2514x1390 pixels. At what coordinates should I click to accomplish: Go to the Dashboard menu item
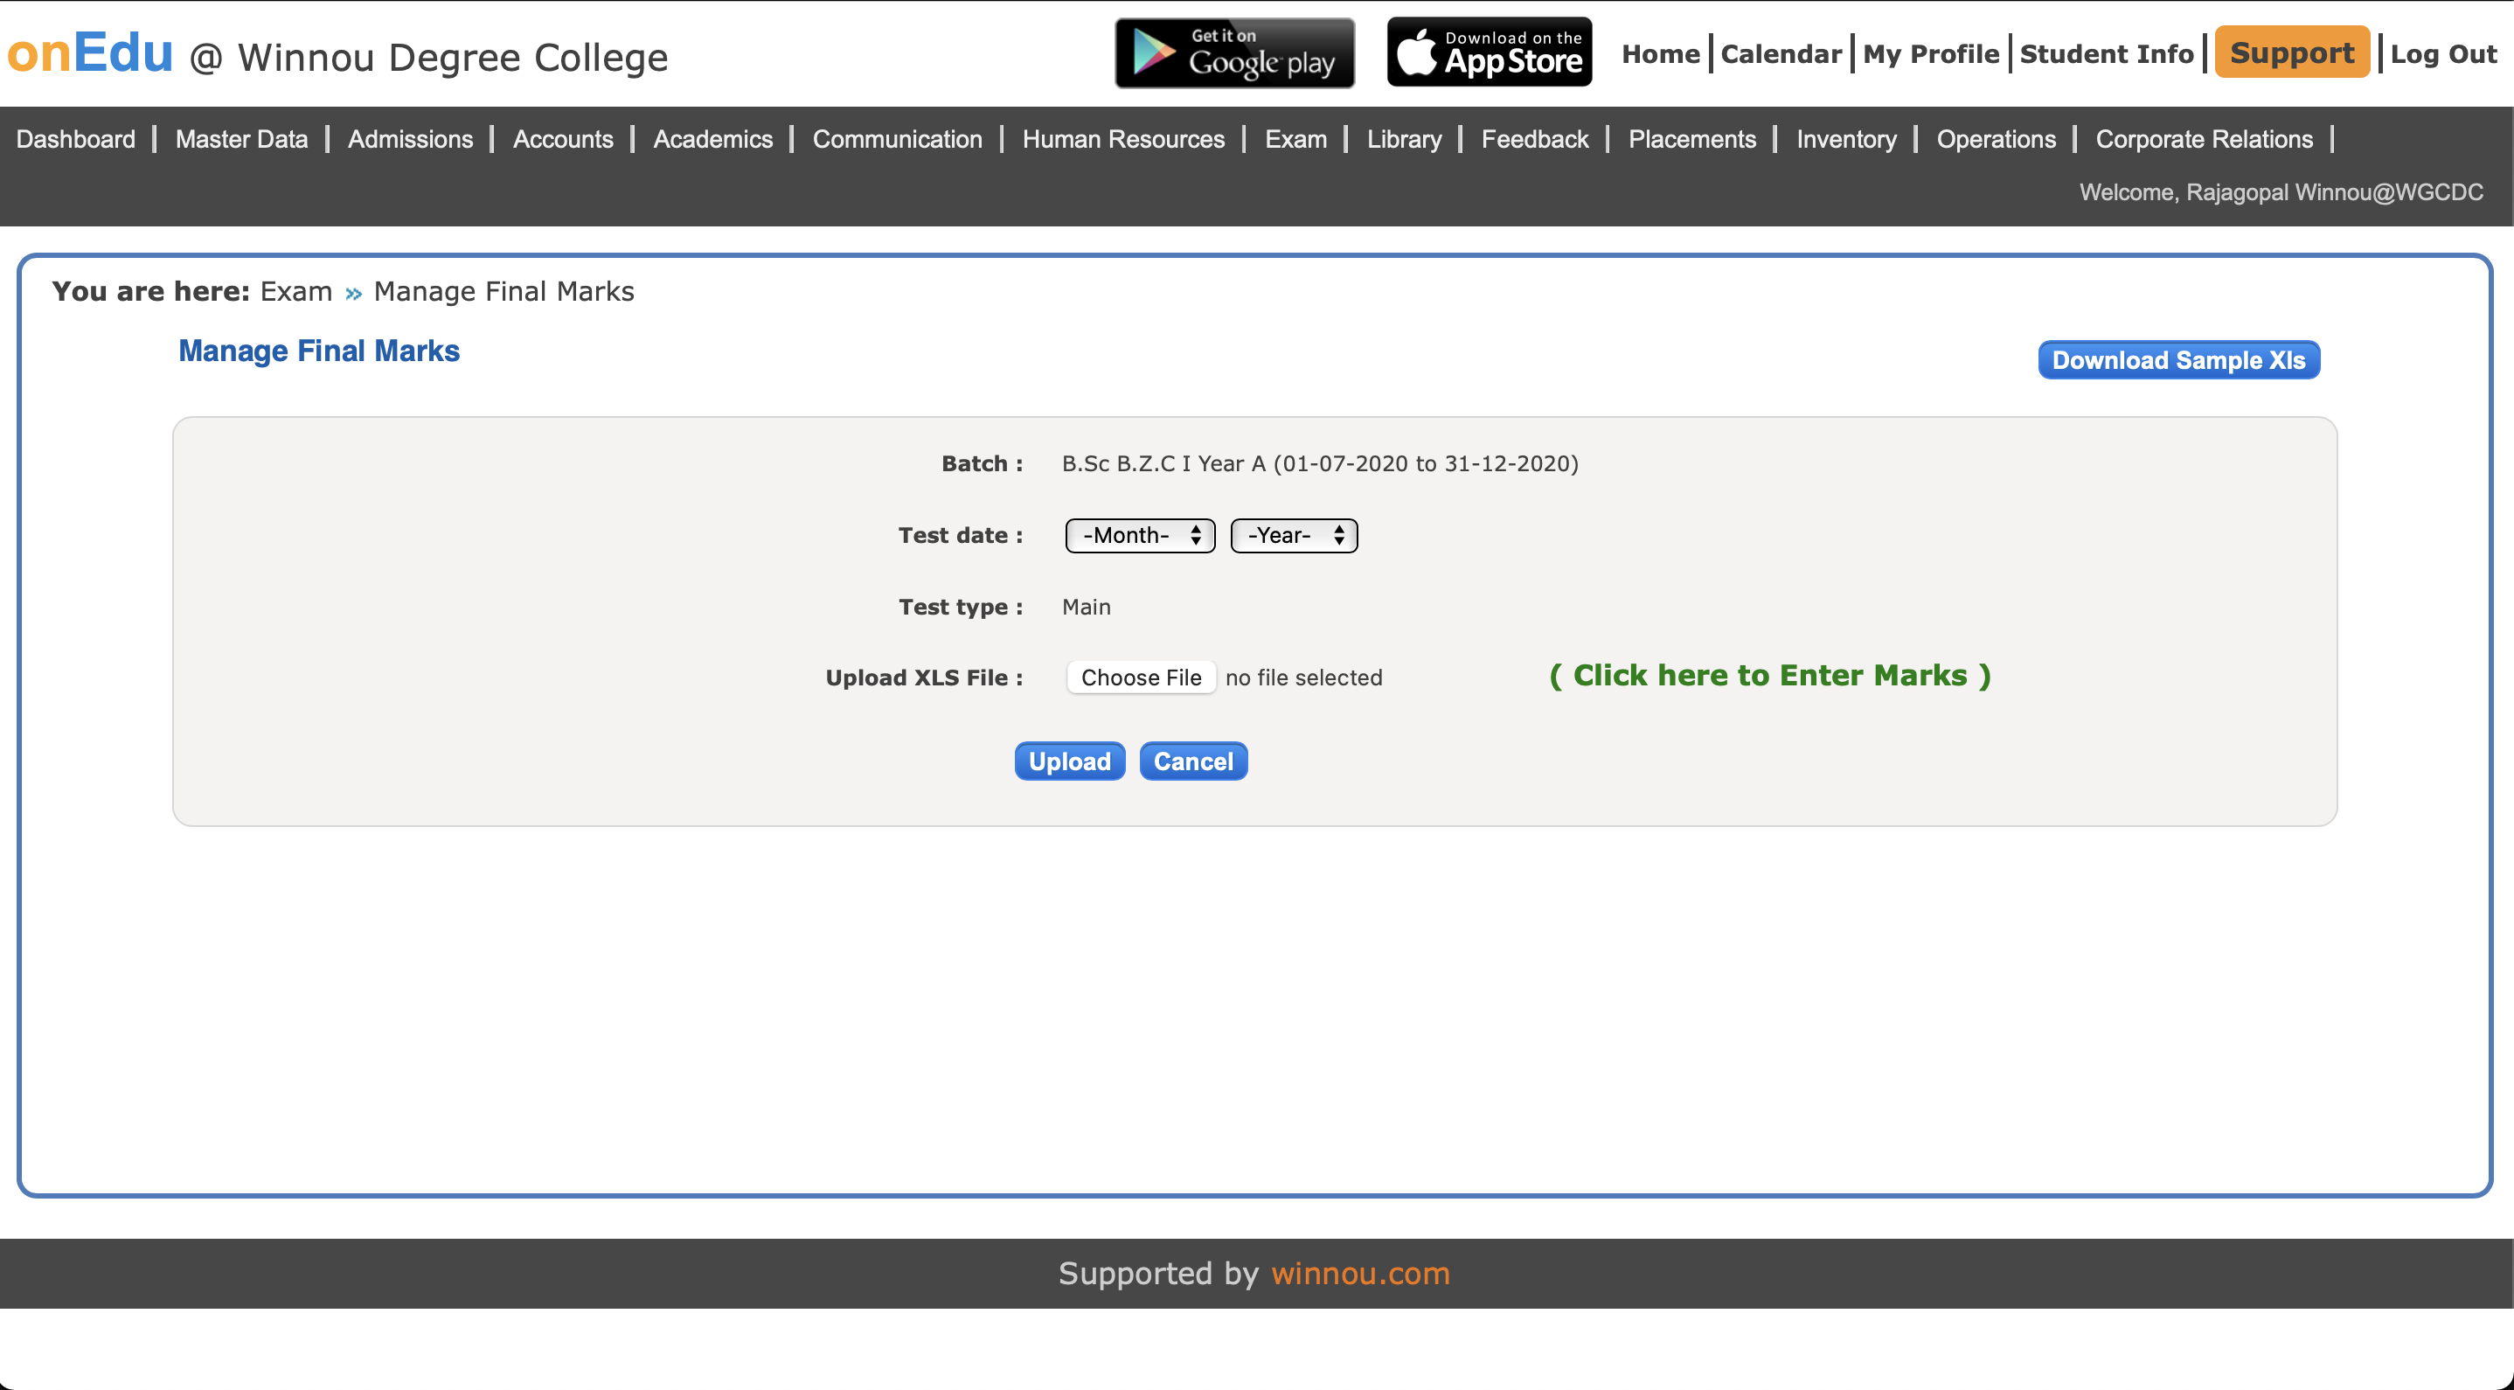(75, 139)
